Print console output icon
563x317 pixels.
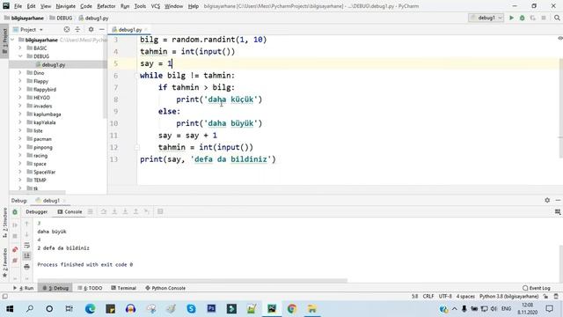(26, 267)
